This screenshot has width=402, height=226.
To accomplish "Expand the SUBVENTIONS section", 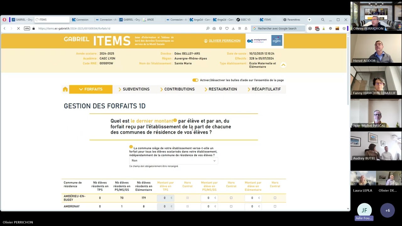I will (134, 89).
